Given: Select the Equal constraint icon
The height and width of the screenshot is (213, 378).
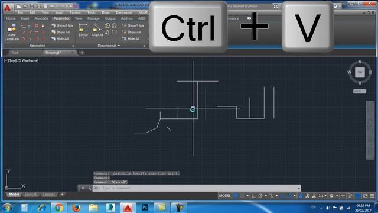Looking at the screenshot, I should click(x=43, y=38).
